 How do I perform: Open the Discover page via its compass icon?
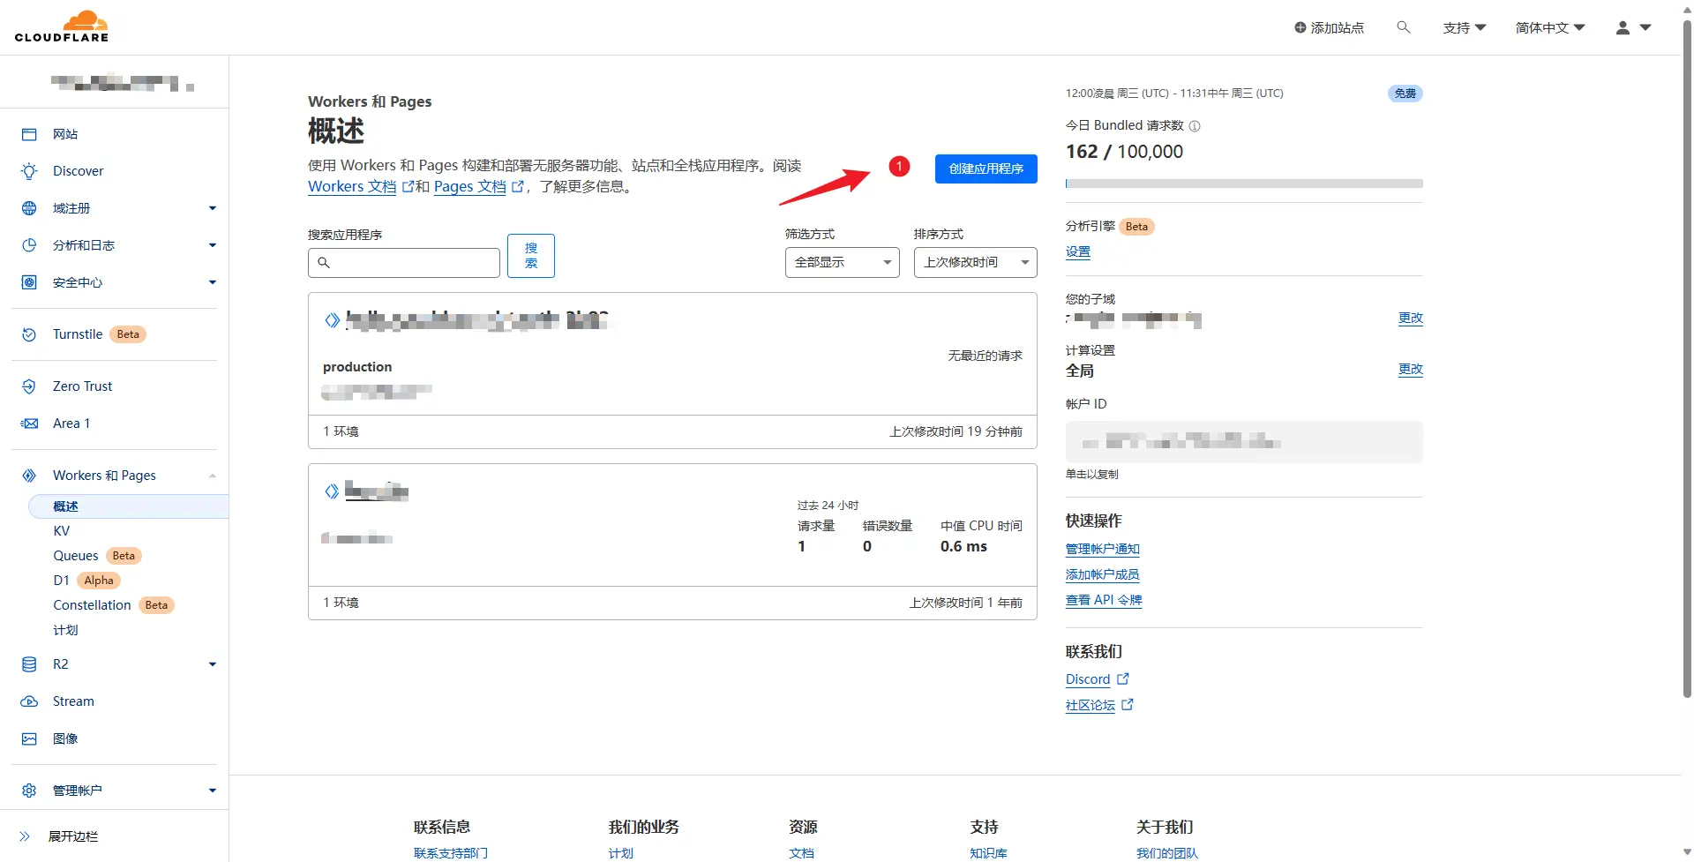point(29,170)
